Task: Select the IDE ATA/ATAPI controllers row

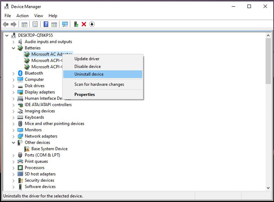Action: 45,105
